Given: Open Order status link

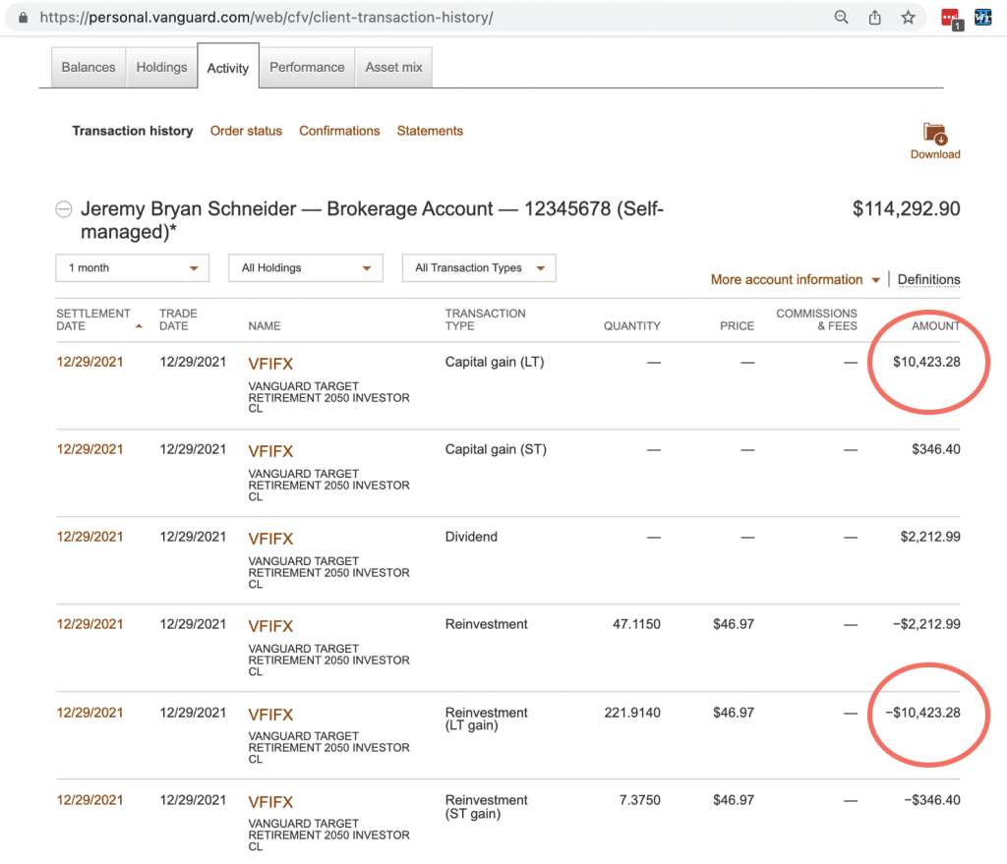Looking at the screenshot, I should point(246,131).
